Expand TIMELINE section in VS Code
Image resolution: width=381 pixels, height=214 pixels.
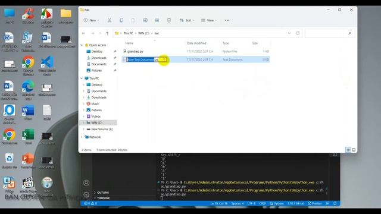tap(102, 198)
